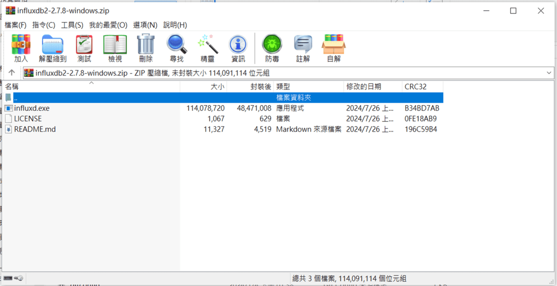
Task: Click the influxd.exe file icon
Action: point(8,108)
